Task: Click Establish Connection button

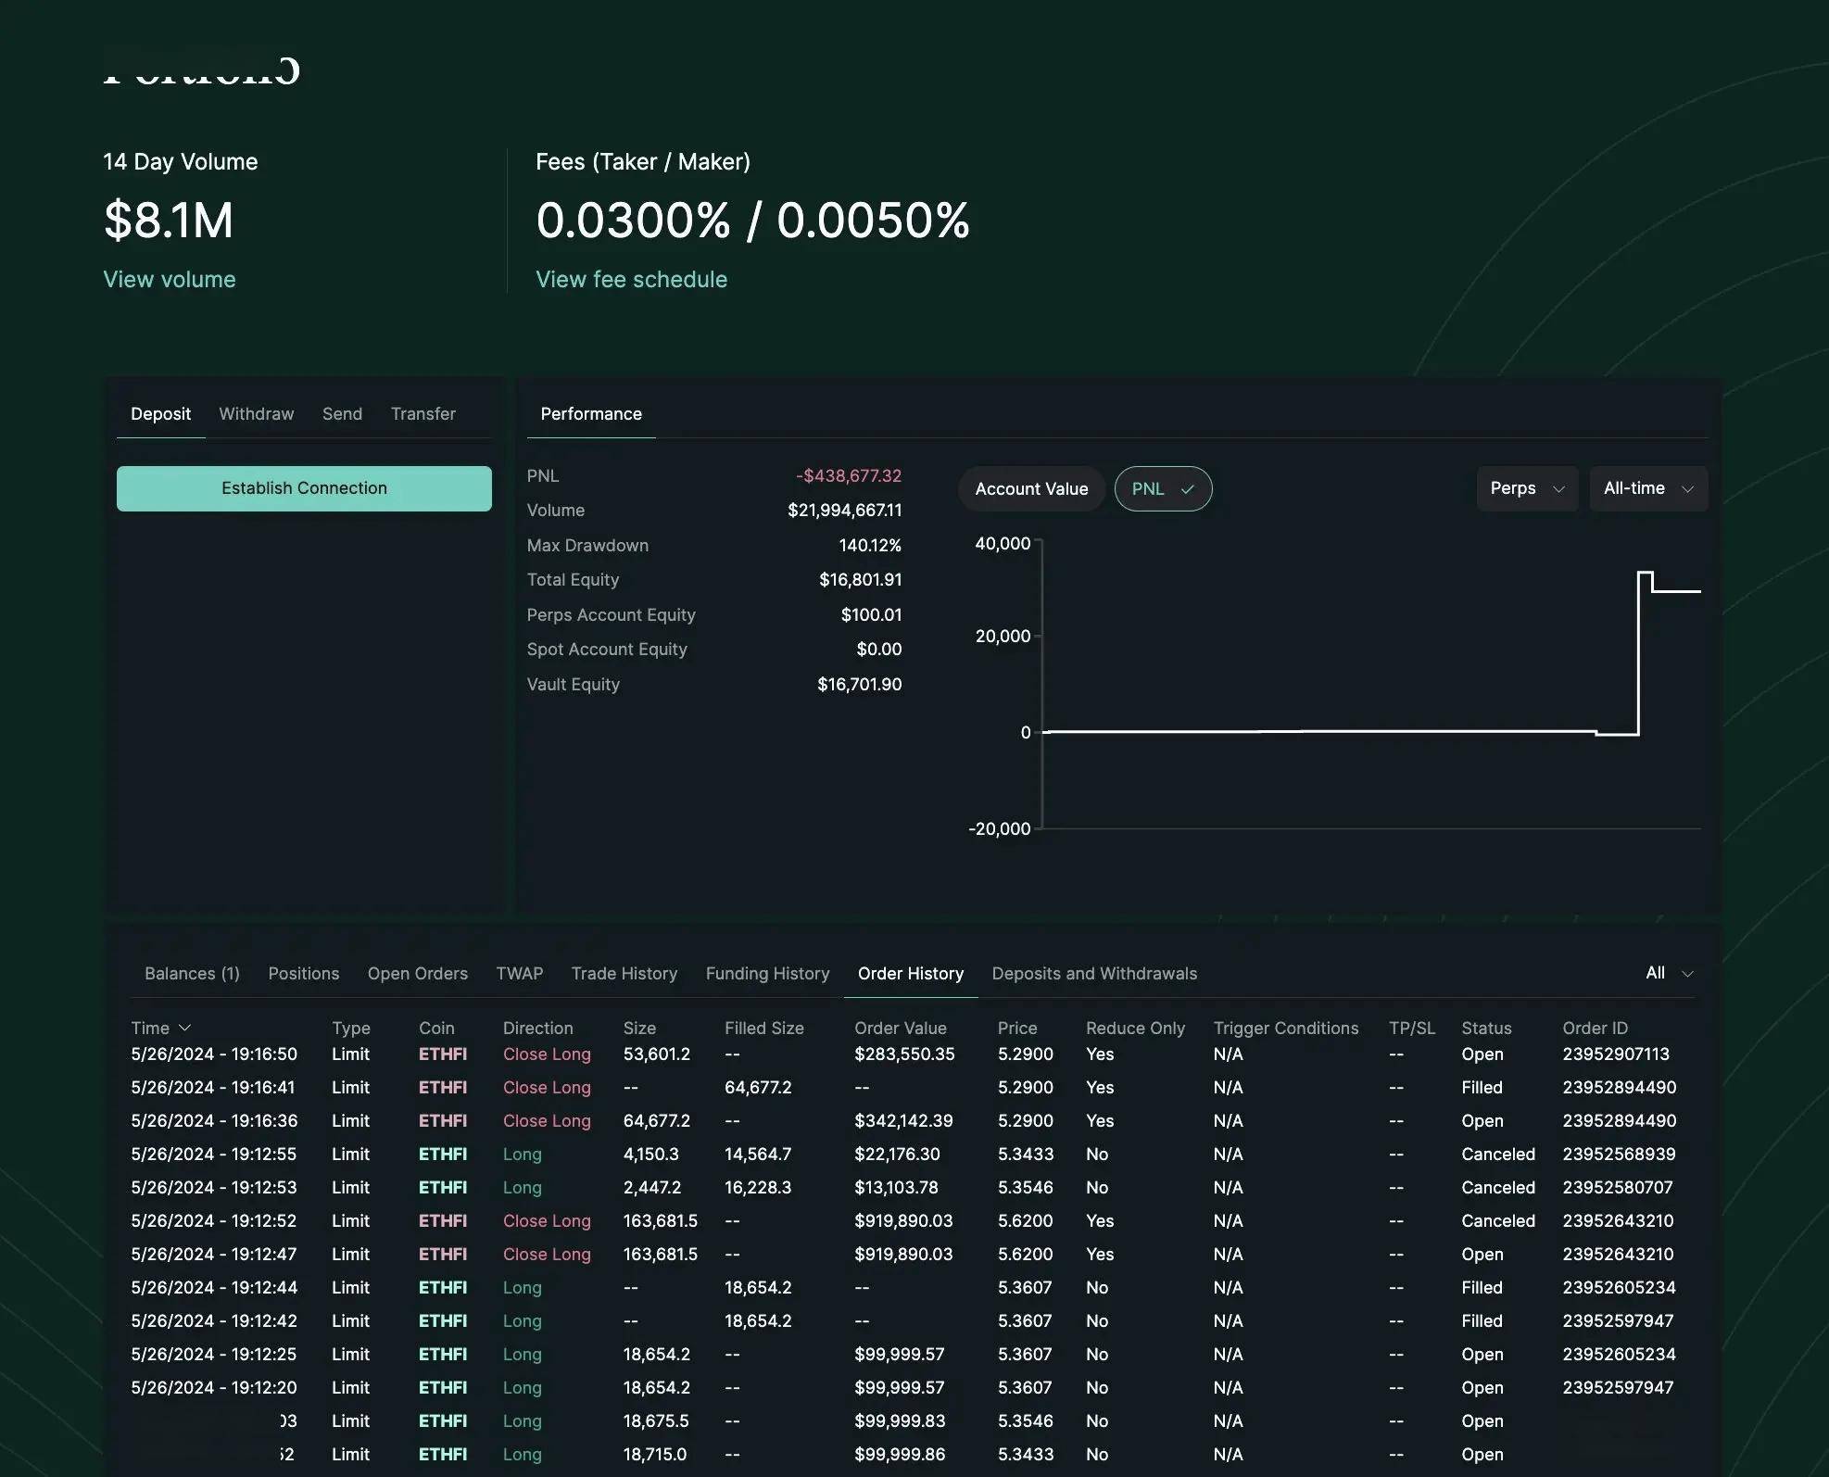Action: point(303,488)
